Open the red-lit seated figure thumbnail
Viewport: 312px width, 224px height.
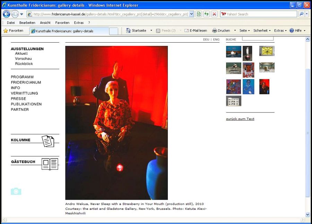pyautogui.click(x=264, y=87)
